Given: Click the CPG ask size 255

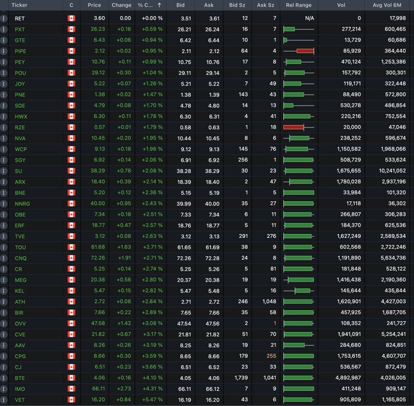Looking at the screenshot, I should pos(272,356).
